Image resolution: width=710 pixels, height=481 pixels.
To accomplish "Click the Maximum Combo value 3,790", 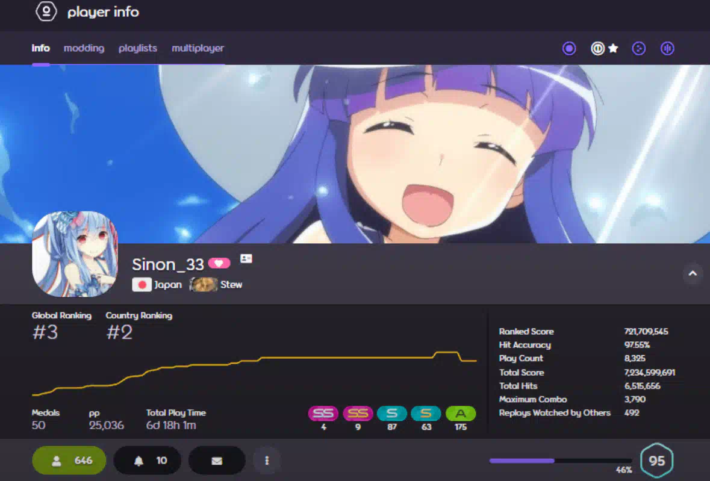I will (635, 399).
